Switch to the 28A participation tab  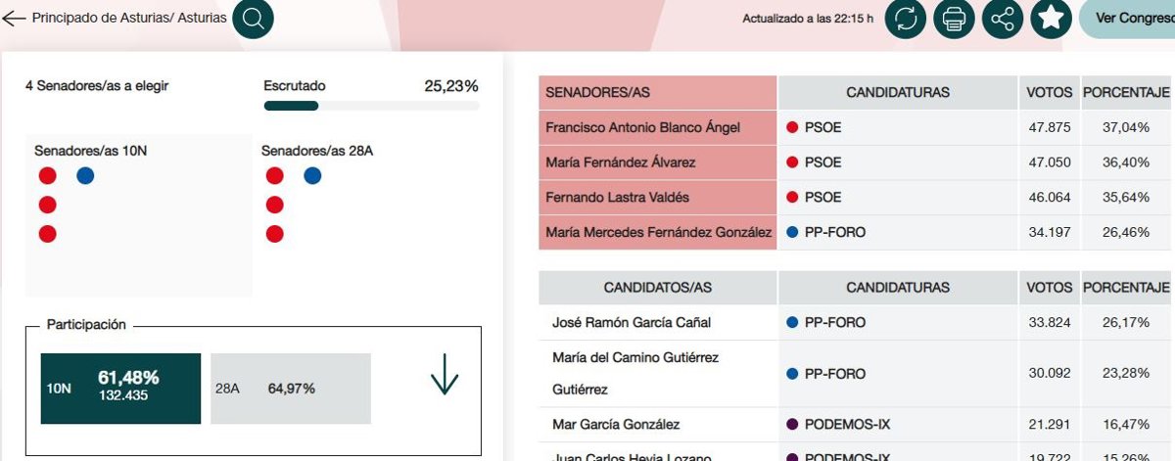tap(291, 389)
